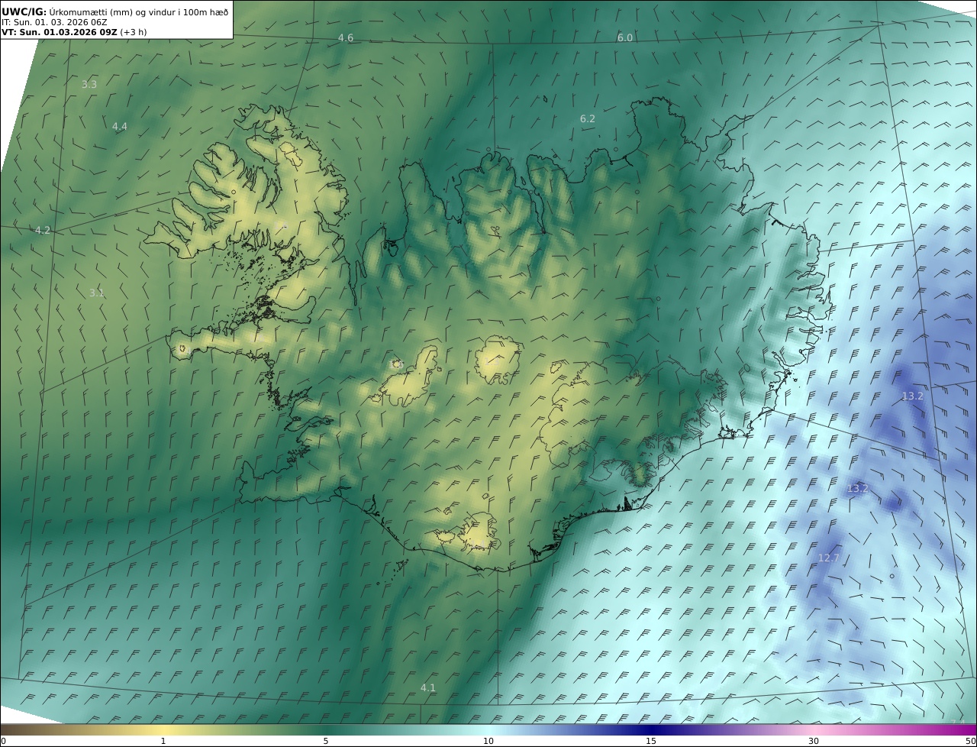This screenshot has height=747, width=977.
Task: Click the colorbar tick label 1
Action: [x=163, y=741]
